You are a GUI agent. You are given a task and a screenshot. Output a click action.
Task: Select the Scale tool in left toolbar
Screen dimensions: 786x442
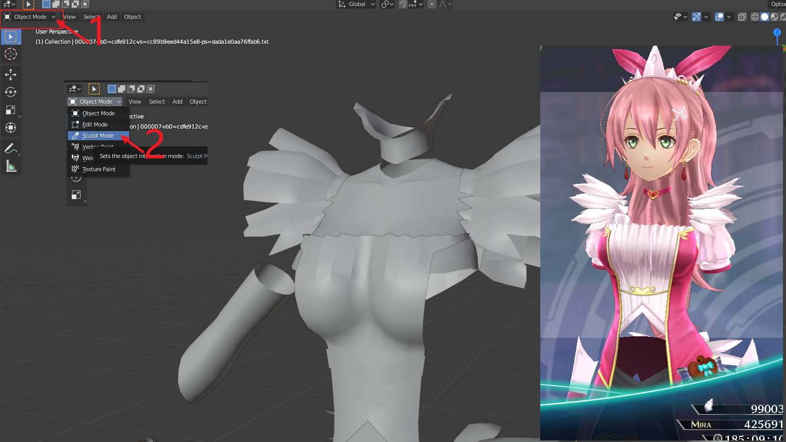pos(11,110)
